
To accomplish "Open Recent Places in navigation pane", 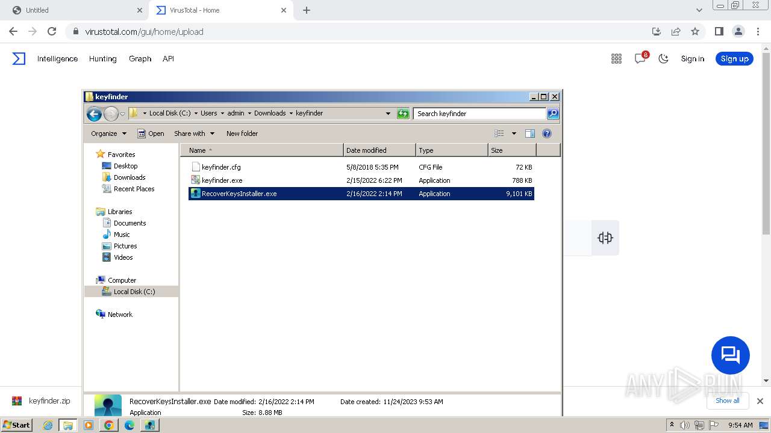I will coord(134,189).
